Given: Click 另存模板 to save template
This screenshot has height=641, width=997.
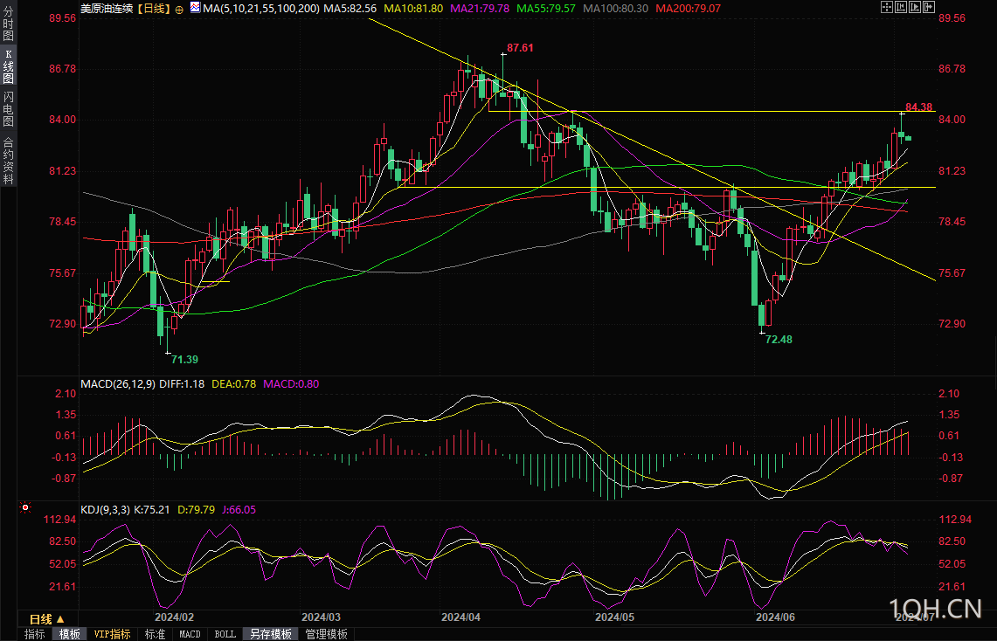Looking at the screenshot, I should click(x=270, y=634).
